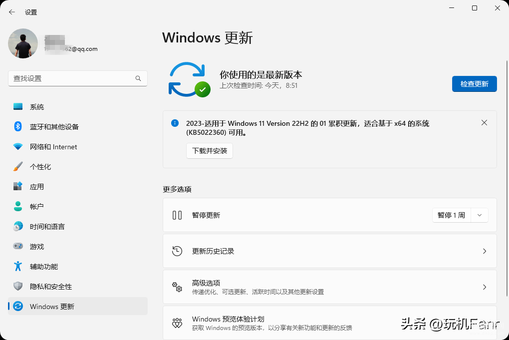Click the qq.com account email text
509x340 pixels.
[71, 49]
